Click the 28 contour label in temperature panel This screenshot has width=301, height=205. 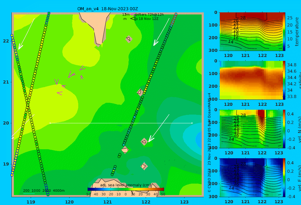[243, 18]
